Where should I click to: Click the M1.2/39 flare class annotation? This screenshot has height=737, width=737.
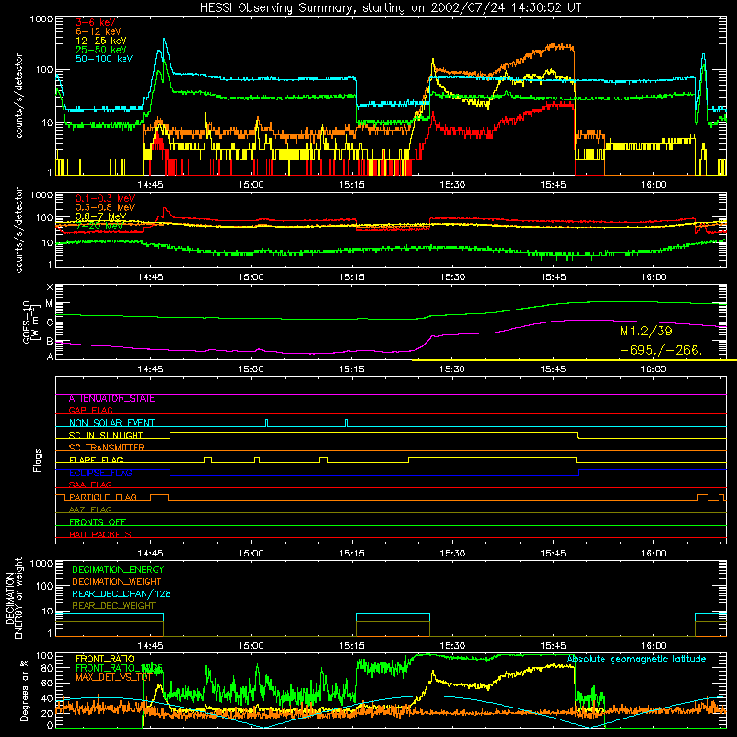click(646, 332)
